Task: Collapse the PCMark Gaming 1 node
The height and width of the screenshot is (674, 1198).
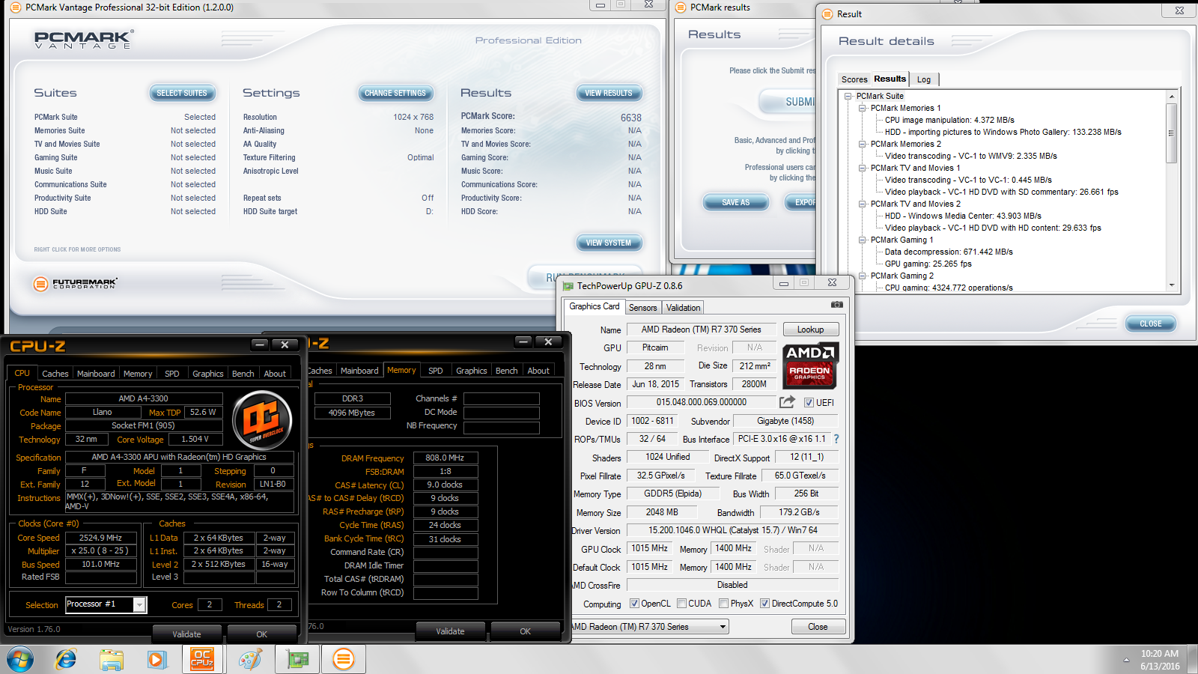Action: pyautogui.click(x=863, y=240)
